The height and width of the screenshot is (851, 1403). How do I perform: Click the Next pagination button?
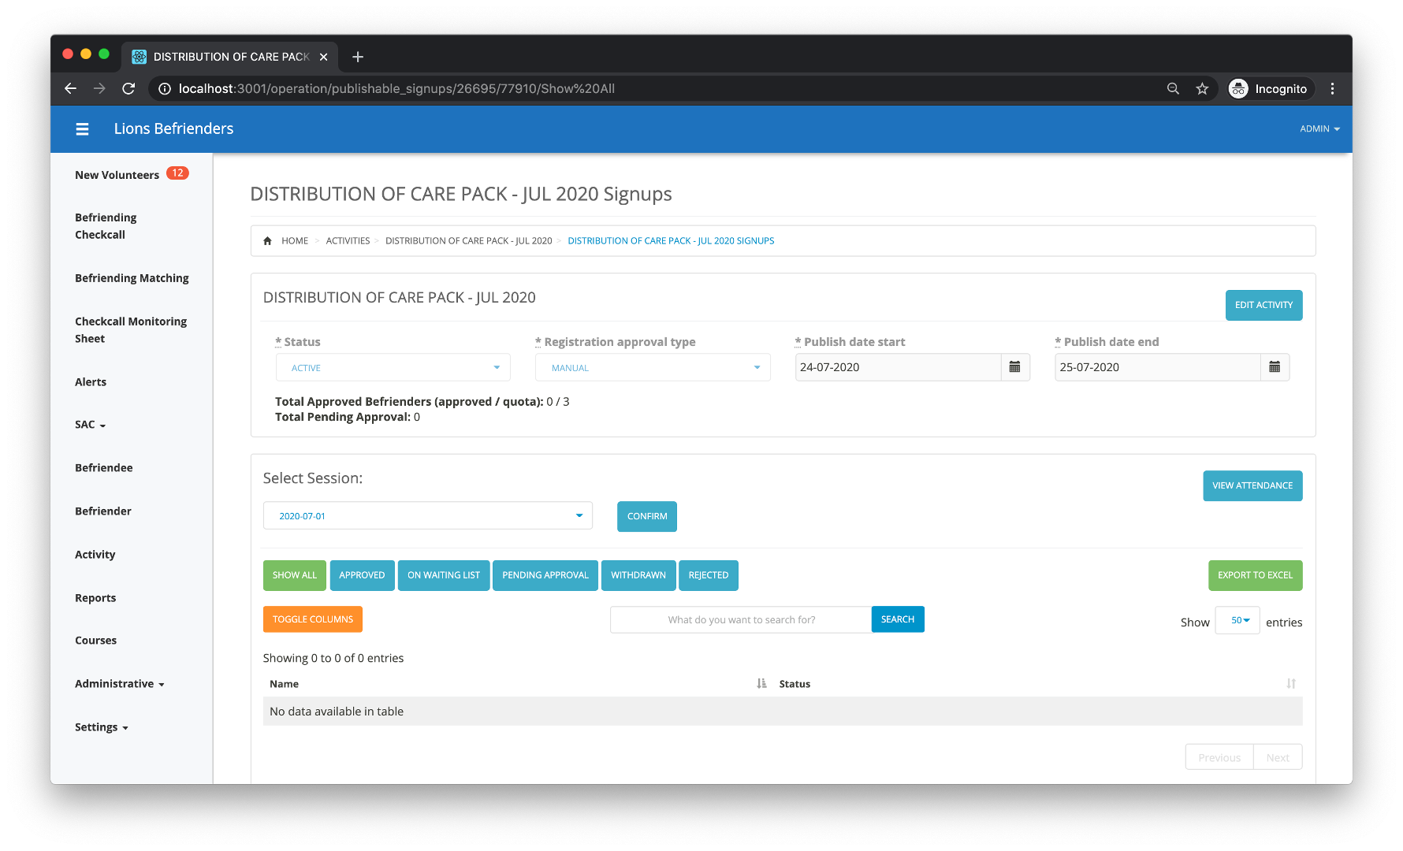[x=1278, y=757]
